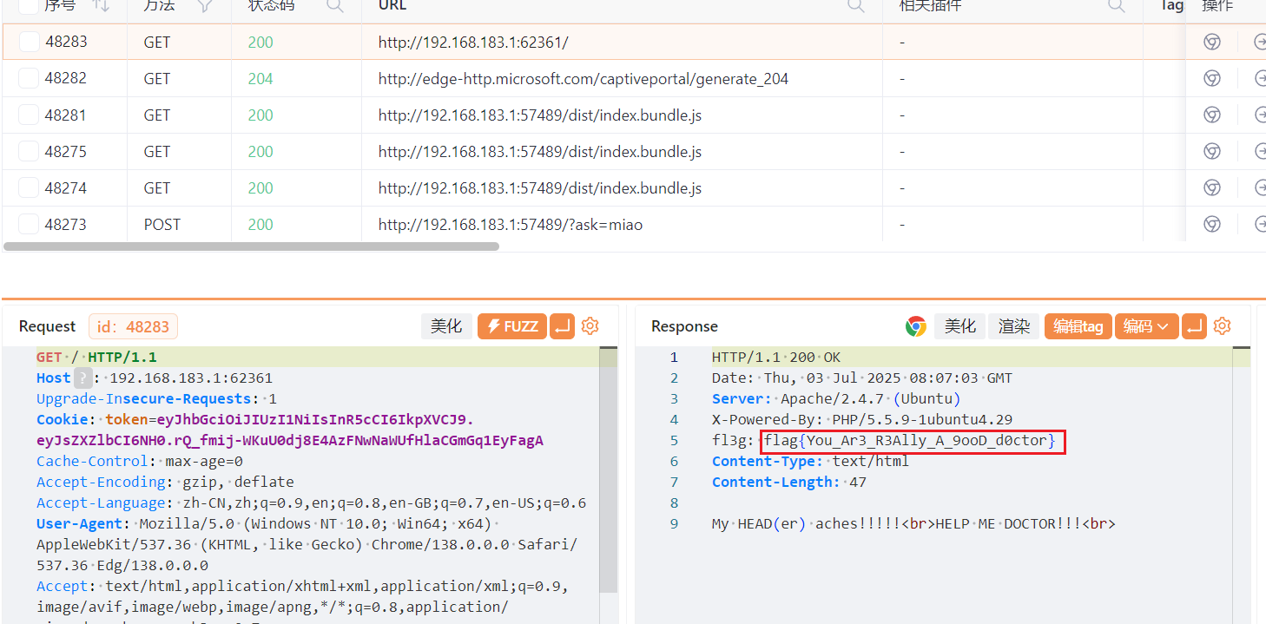The width and height of the screenshot is (1266, 624).
Task: Open the 编码 dropdown in Response panel
Action: coord(1146,326)
